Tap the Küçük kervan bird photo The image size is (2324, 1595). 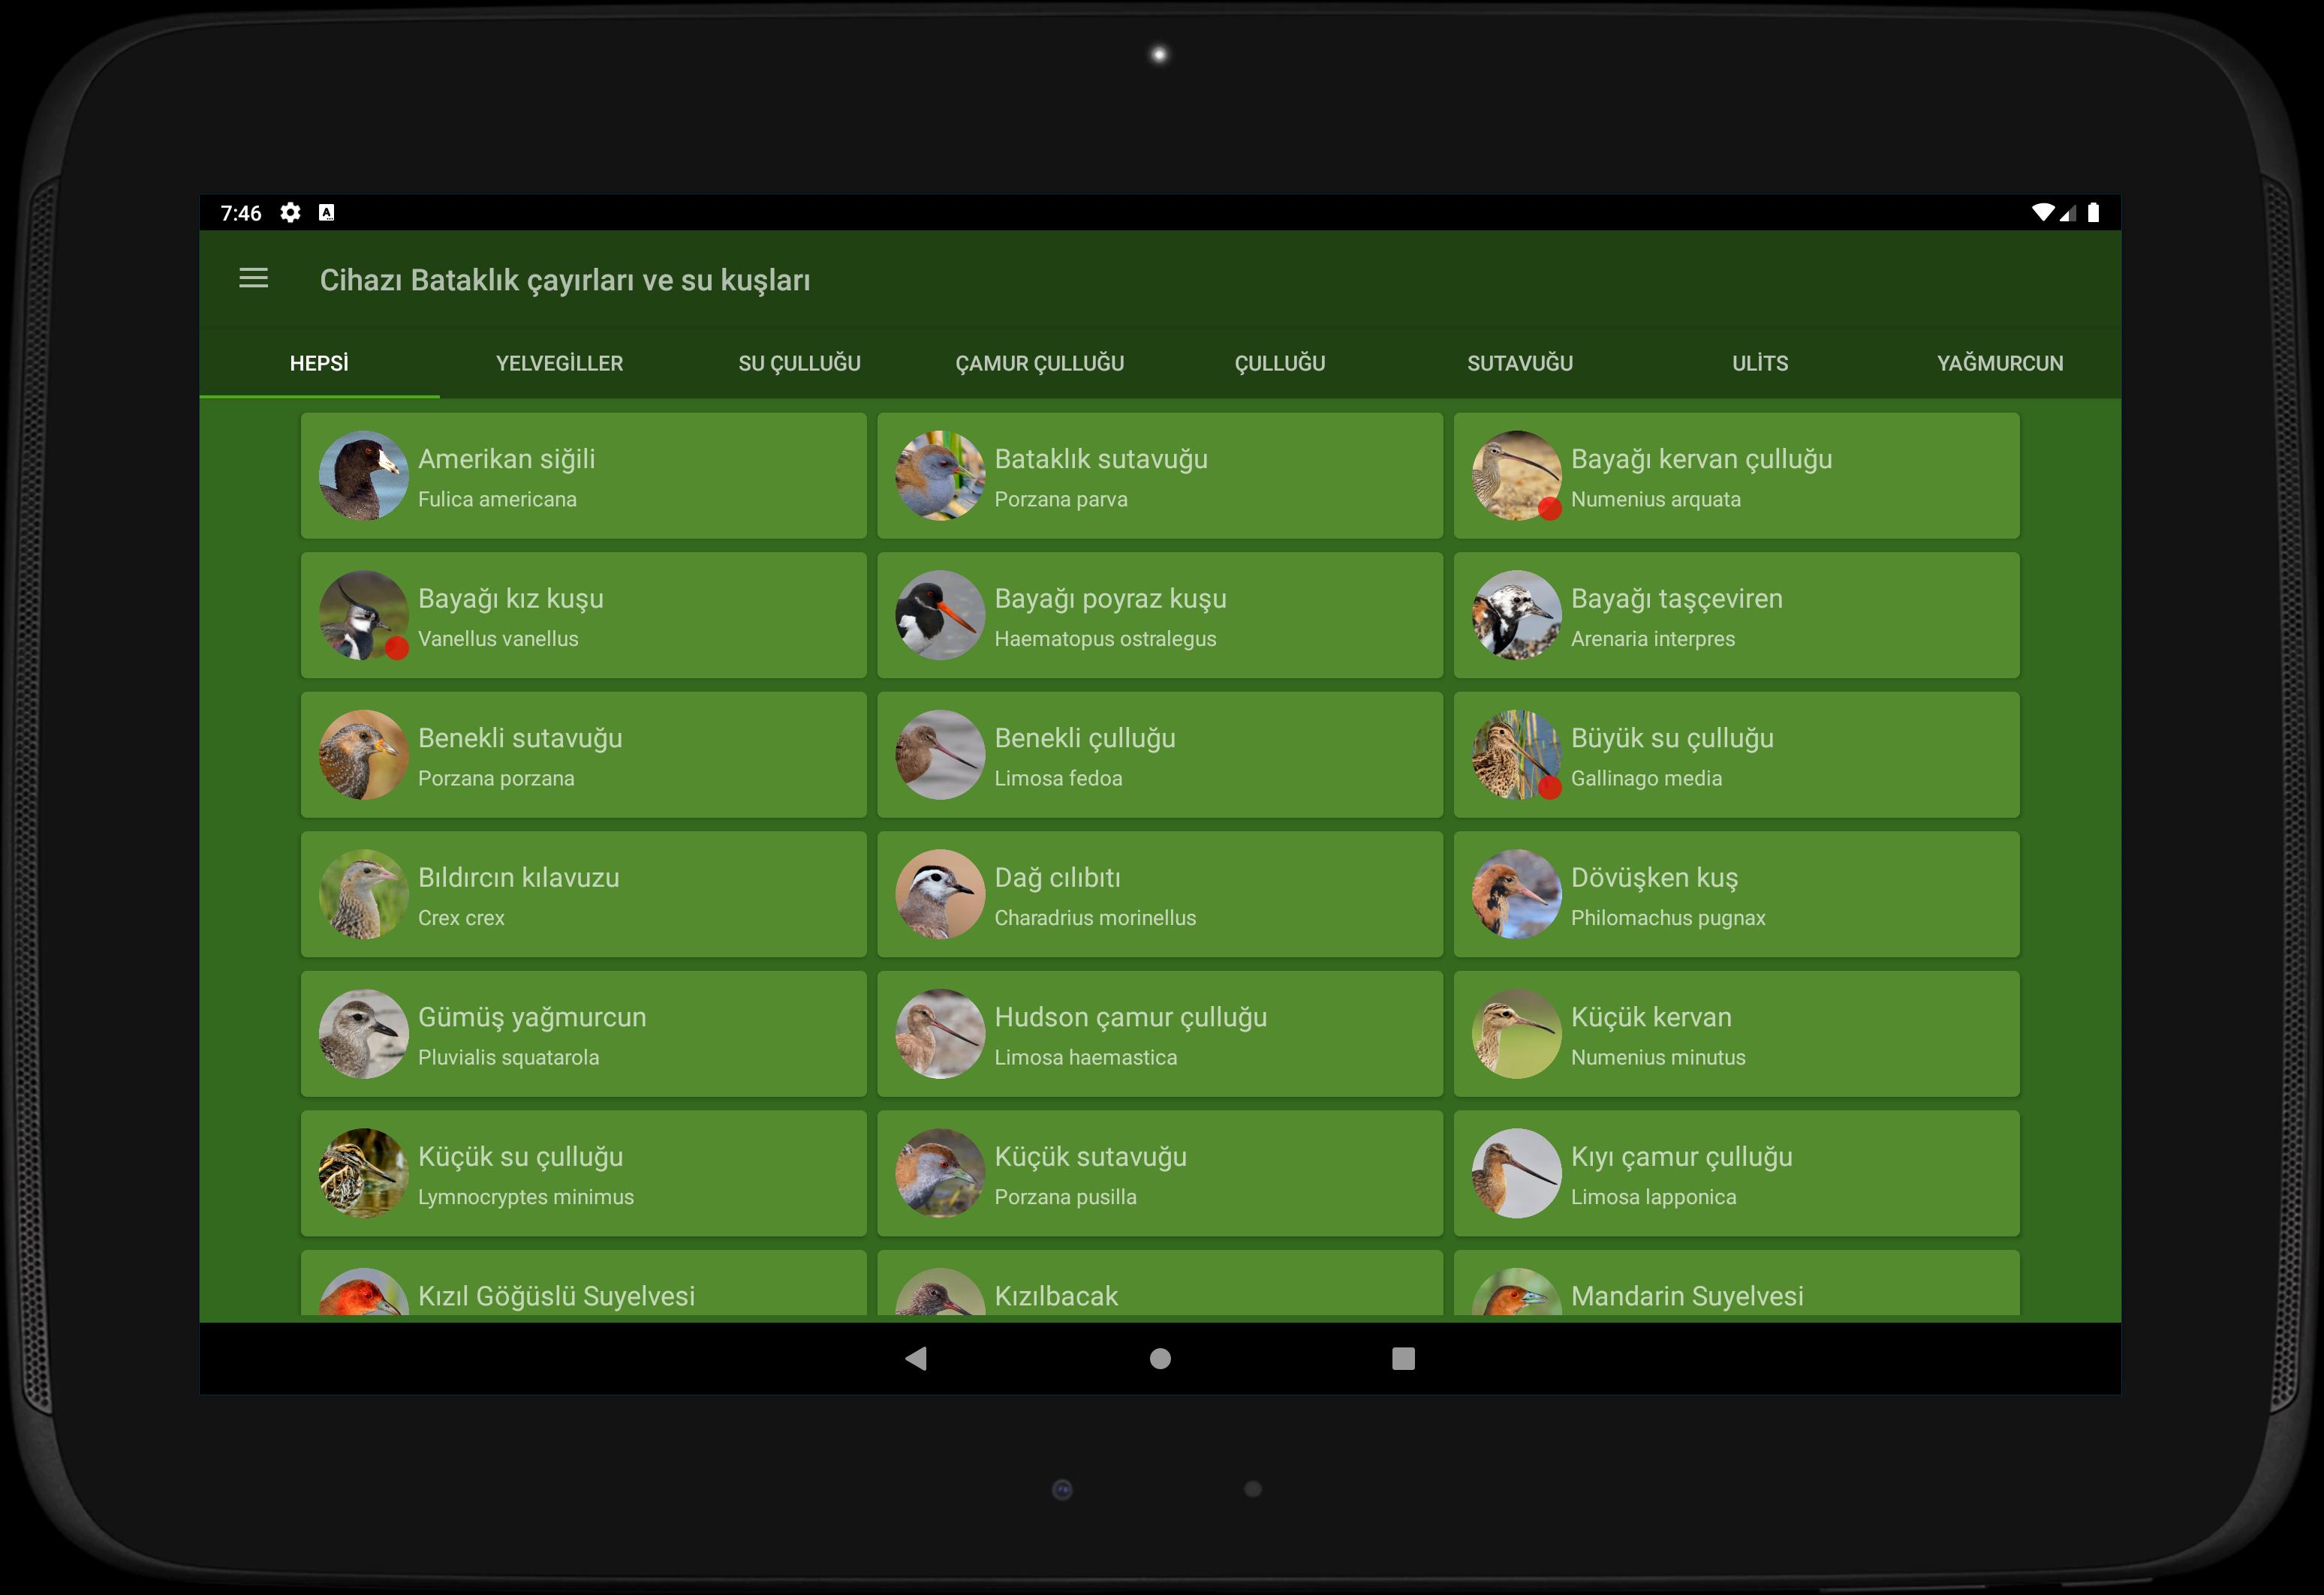tap(1516, 1035)
